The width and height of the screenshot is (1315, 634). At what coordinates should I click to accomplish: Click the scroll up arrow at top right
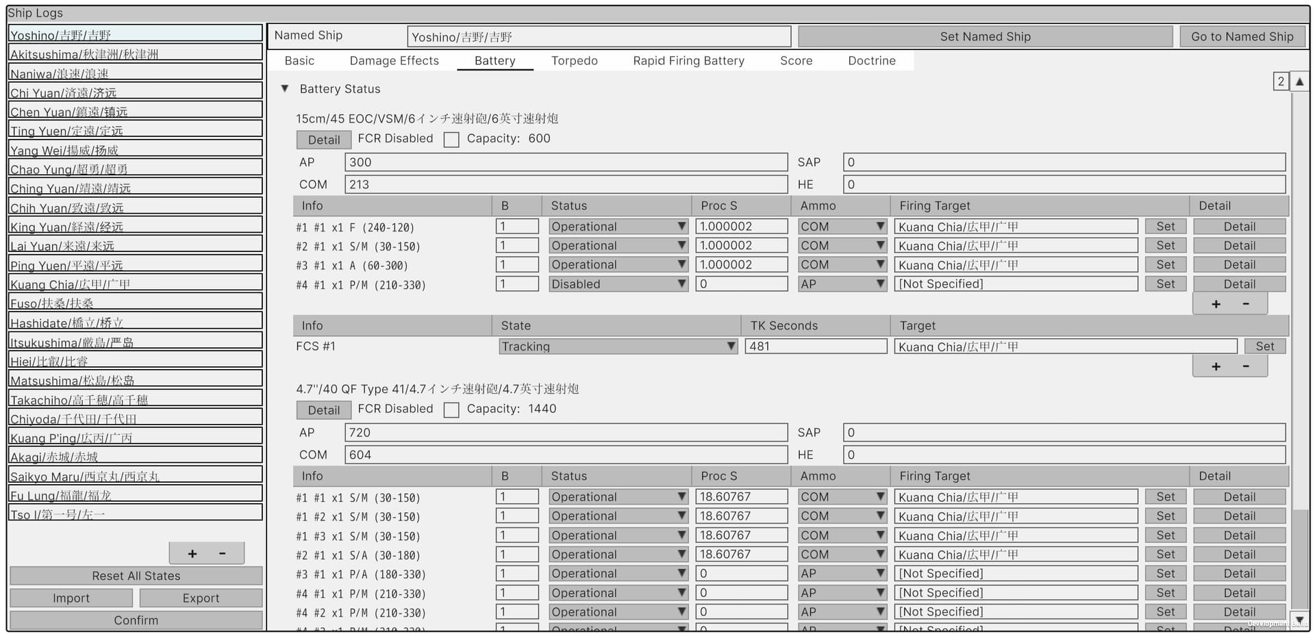[x=1299, y=81]
